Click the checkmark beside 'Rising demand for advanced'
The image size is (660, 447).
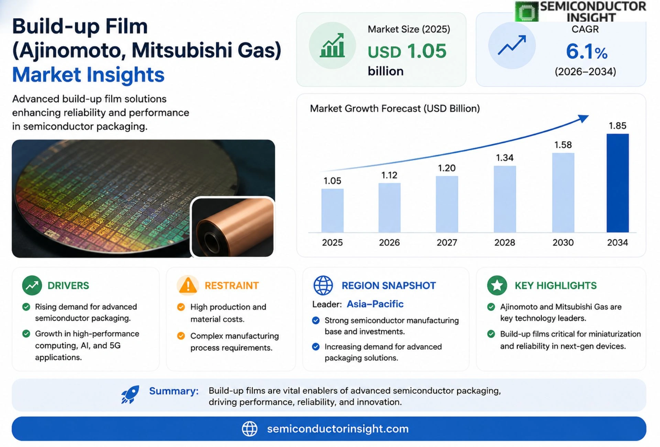pyautogui.click(x=26, y=307)
